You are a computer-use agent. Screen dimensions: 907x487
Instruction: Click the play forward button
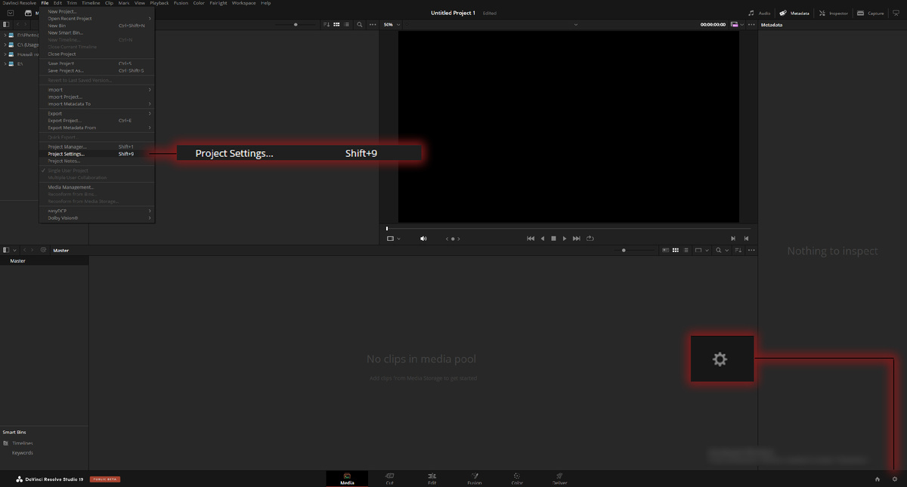pos(565,239)
